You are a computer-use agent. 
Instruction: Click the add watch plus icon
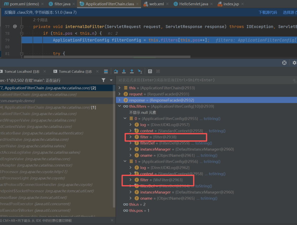pos(294,81)
